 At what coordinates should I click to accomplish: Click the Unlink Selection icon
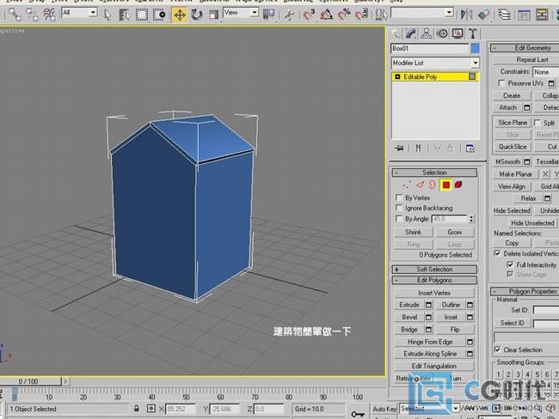[x=32, y=15]
